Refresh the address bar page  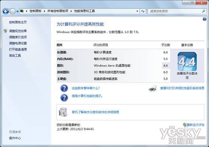(x=143, y=11)
